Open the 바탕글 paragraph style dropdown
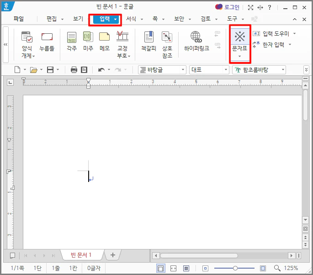 (x=162, y=70)
